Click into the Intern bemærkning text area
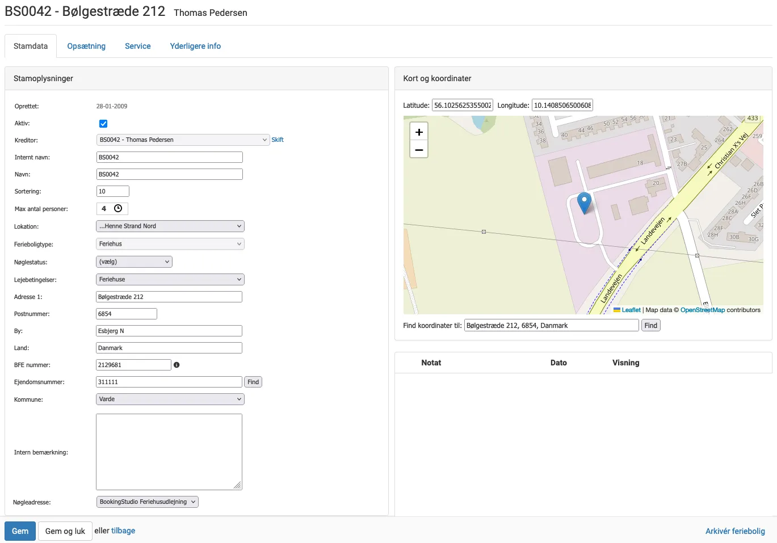The height and width of the screenshot is (543, 777). pyautogui.click(x=169, y=452)
